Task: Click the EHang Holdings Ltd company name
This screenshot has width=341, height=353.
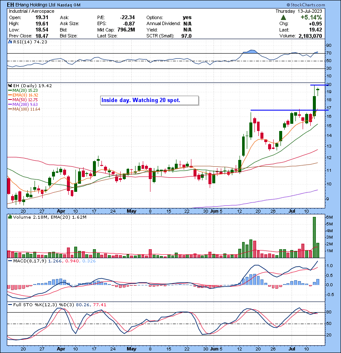Action: 35,5
